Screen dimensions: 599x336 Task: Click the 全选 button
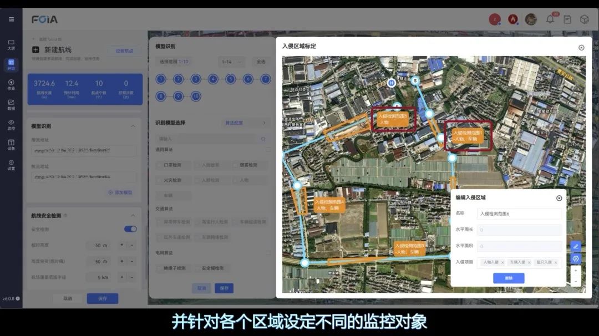pos(260,62)
